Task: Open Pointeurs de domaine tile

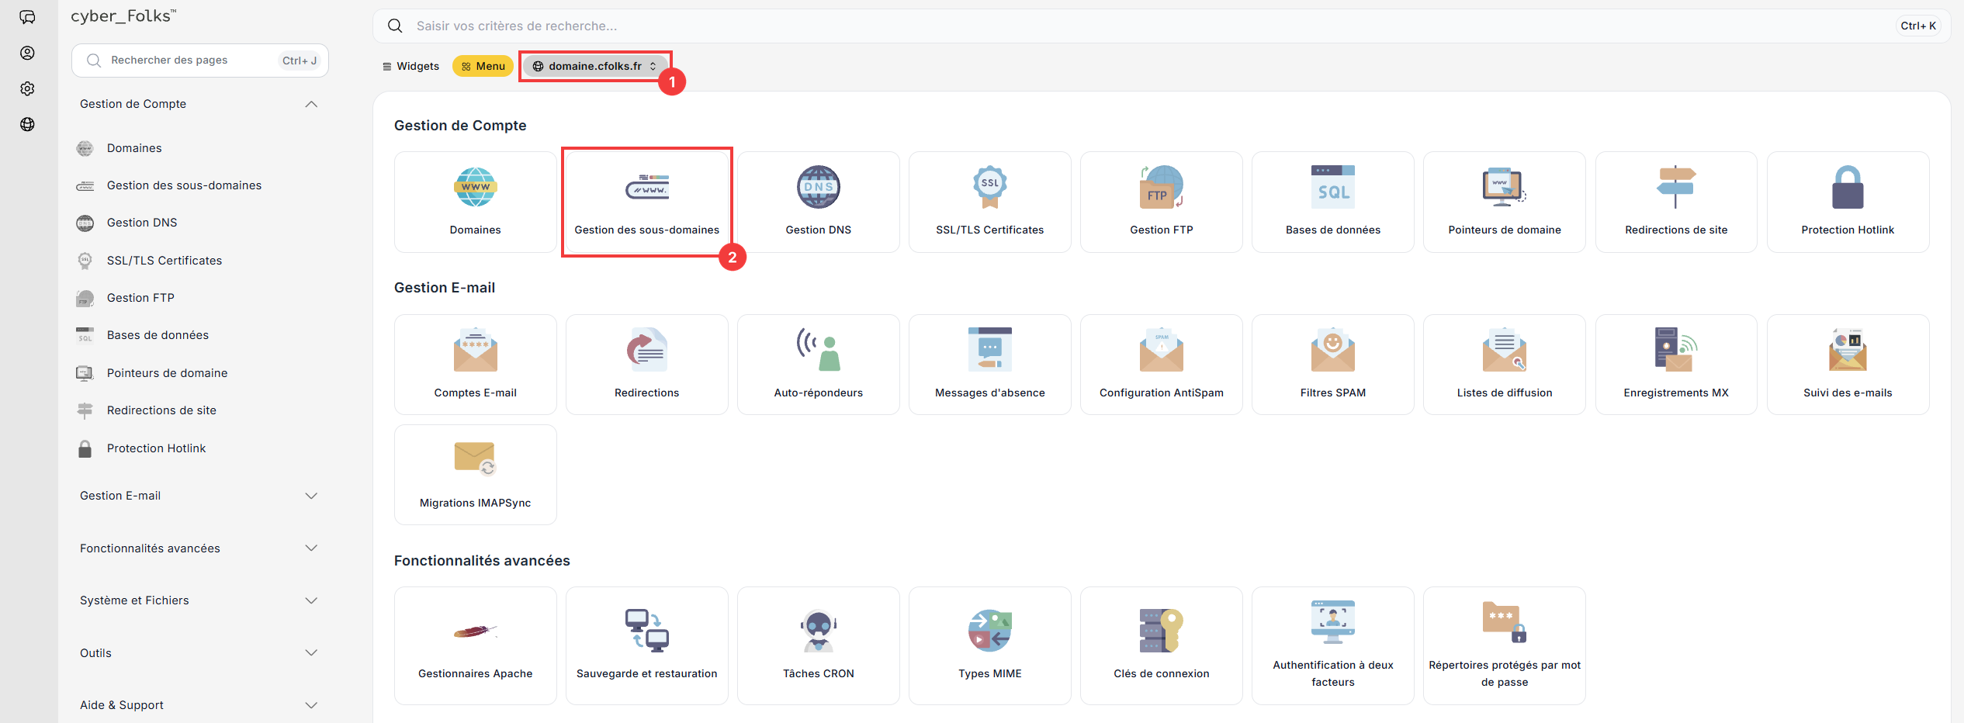Action: tap(1504, 202)
